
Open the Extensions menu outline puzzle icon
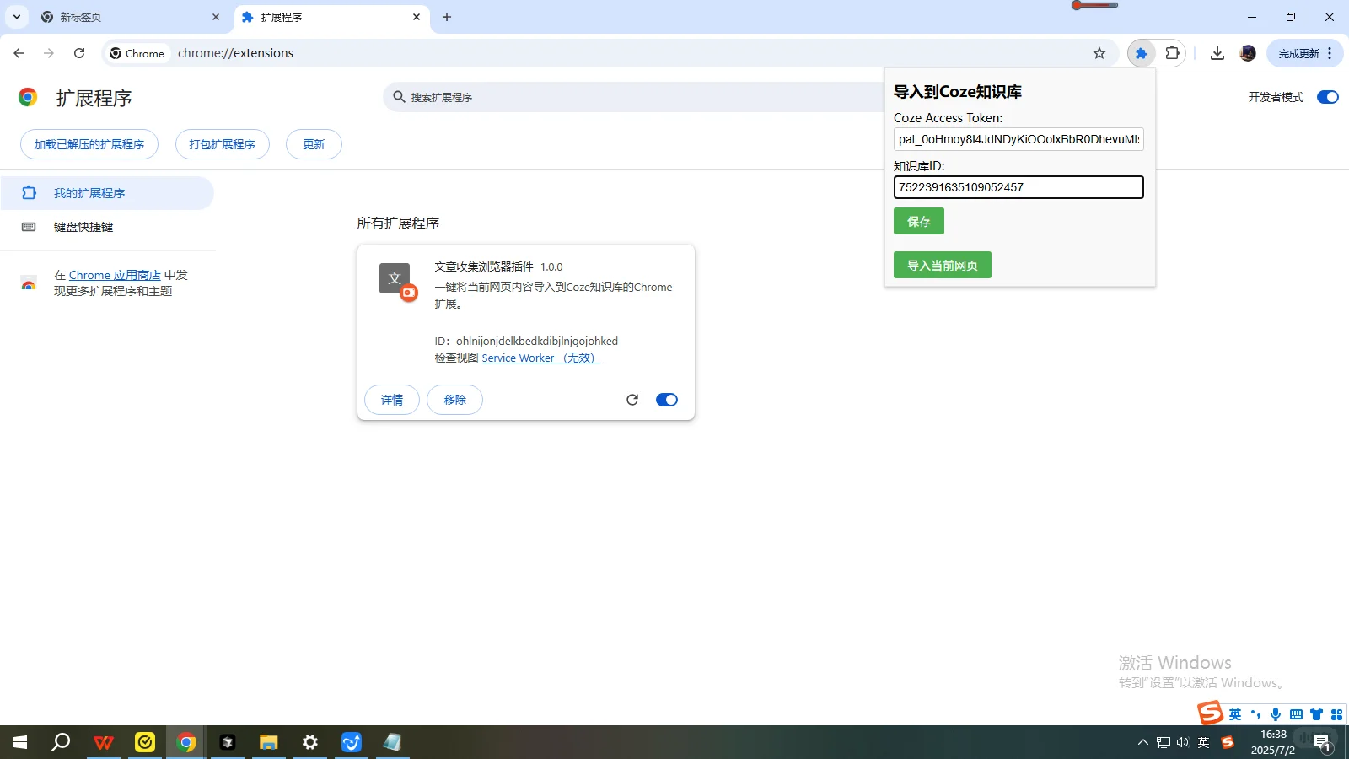click(1172, 53)
